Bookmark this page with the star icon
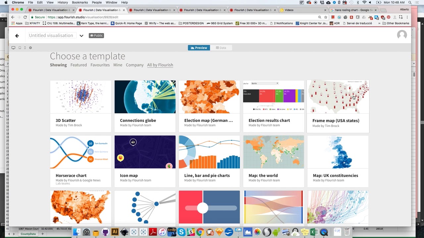The image size is (424, 238). (326, 17)
